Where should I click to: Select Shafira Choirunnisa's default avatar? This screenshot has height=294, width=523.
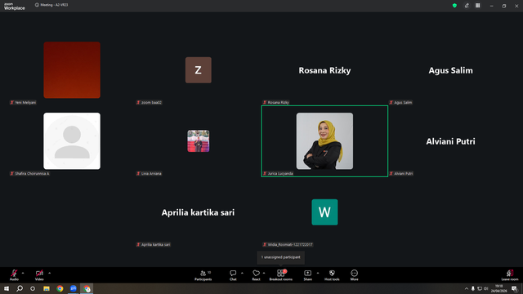click(72, 141)
